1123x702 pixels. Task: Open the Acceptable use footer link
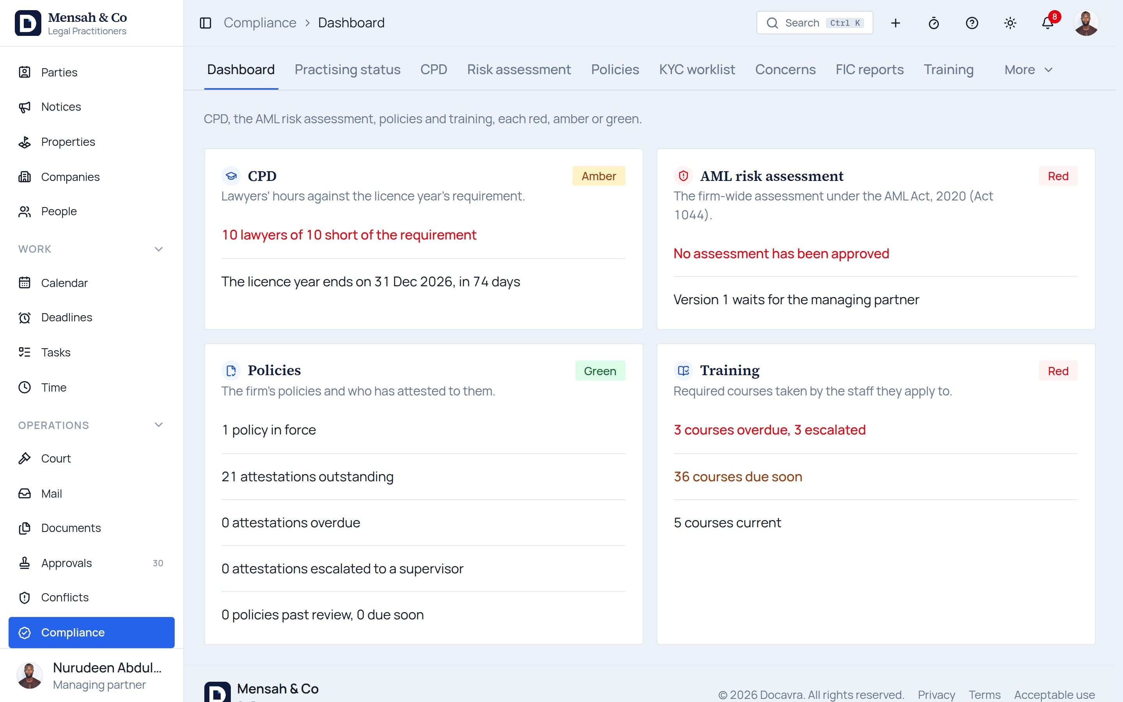click(1054, 695)
